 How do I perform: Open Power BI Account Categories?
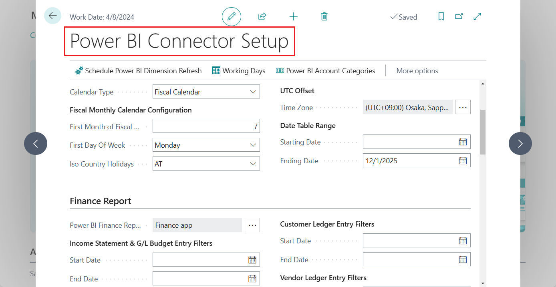(x=325, y=70)
